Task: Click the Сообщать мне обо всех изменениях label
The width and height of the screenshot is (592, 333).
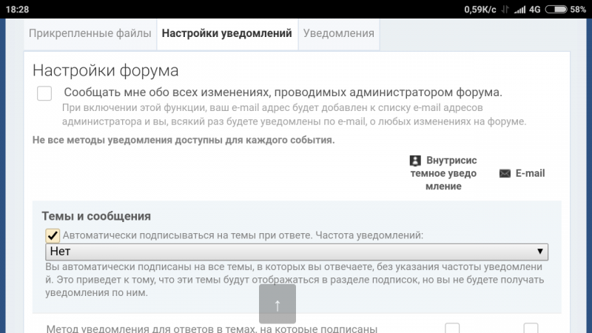Action: 283,92
